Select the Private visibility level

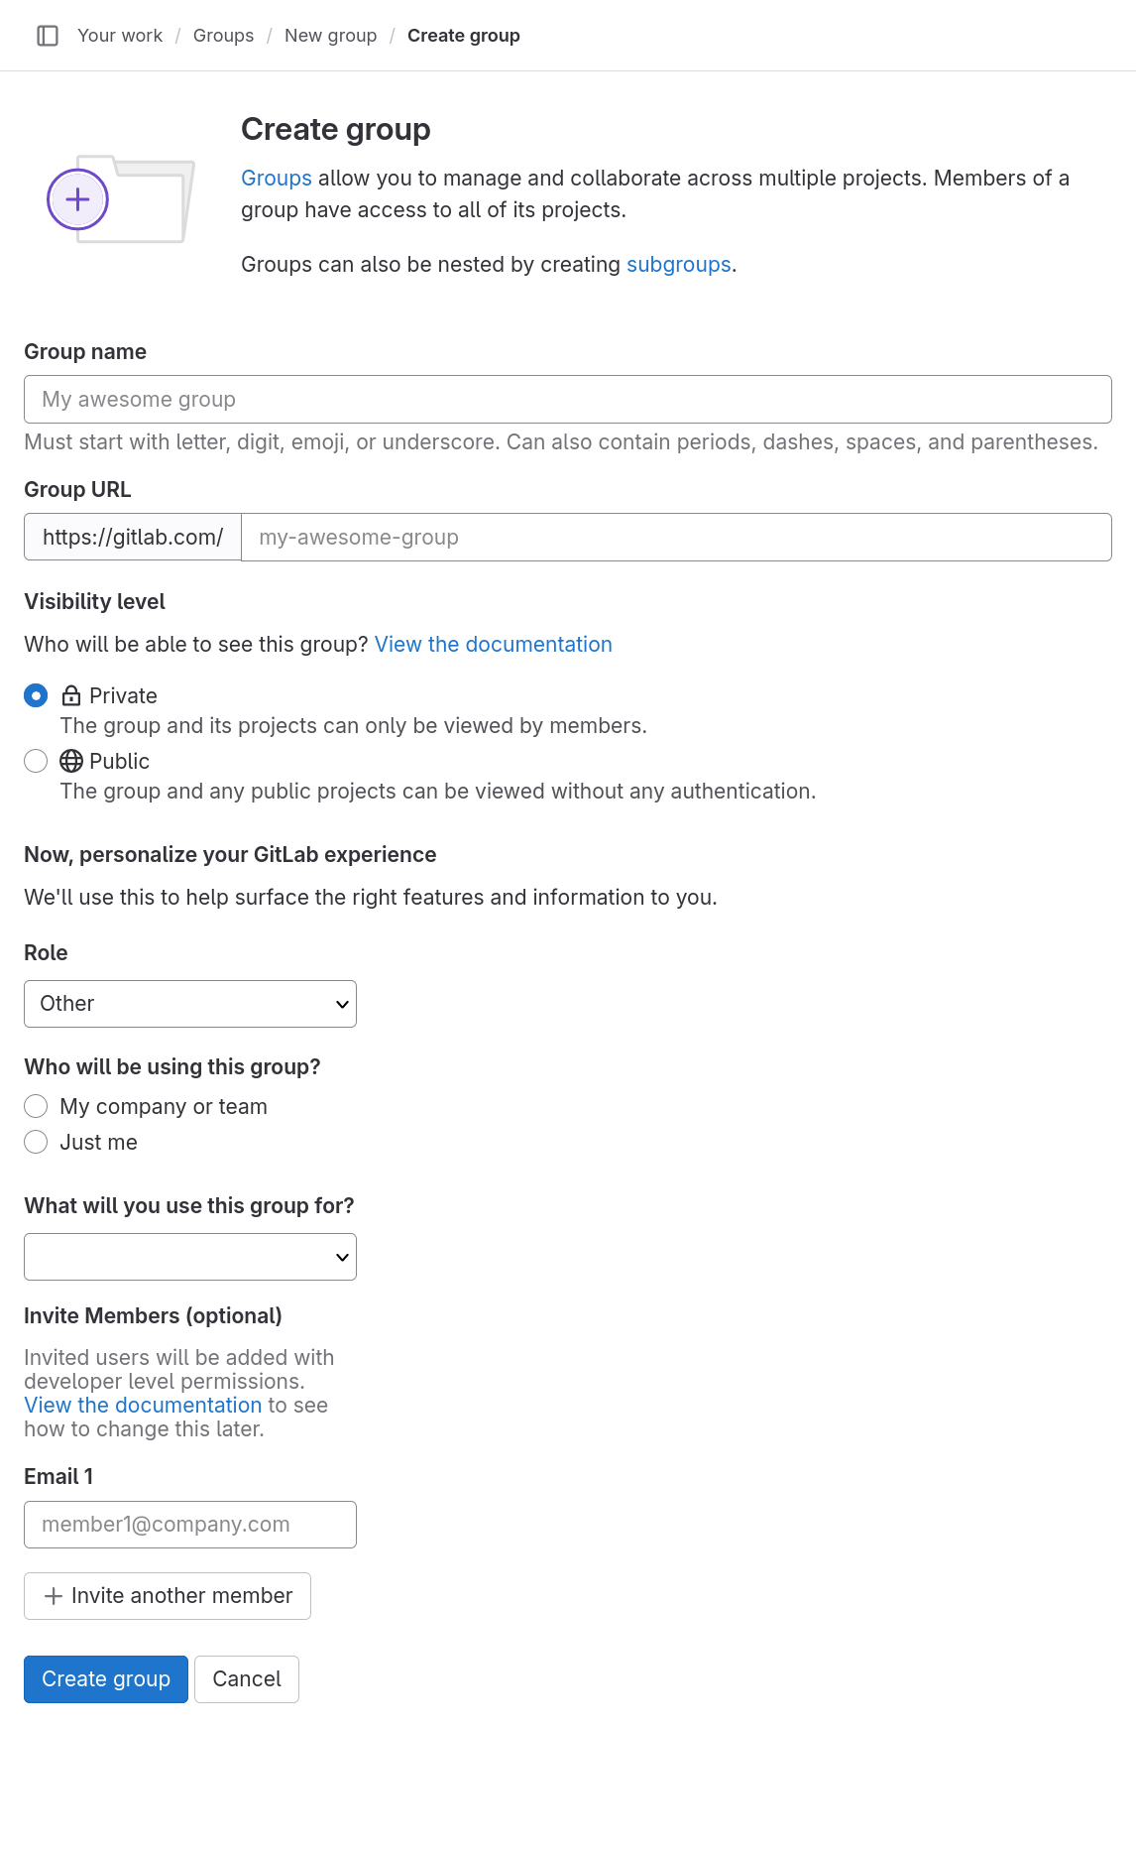36,695
